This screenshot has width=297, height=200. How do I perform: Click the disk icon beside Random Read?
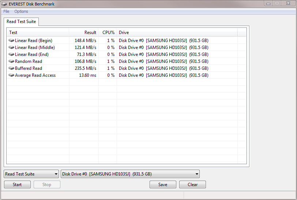(x=11, y=61)
